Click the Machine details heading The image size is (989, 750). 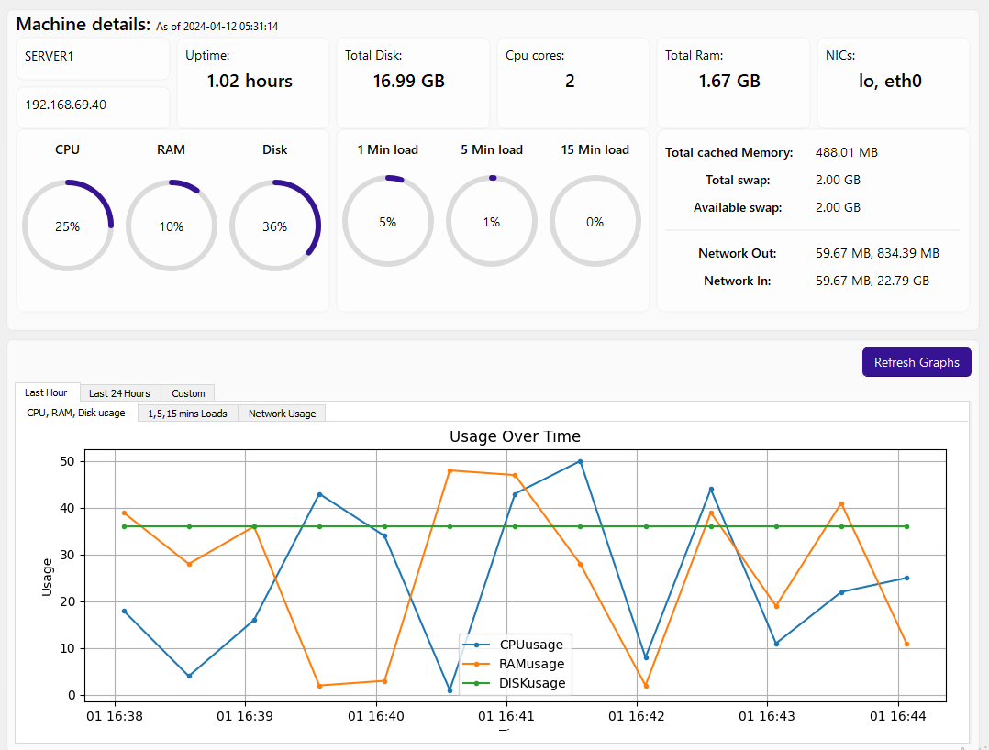[83, 24]
